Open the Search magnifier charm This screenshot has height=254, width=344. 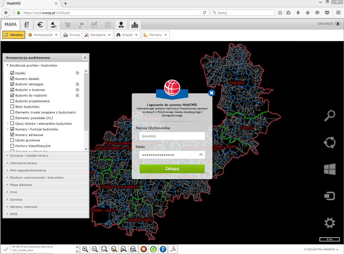point(330,116)
